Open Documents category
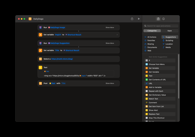The width and height of the screenshot is (195, 137). [x=151, y=48]
